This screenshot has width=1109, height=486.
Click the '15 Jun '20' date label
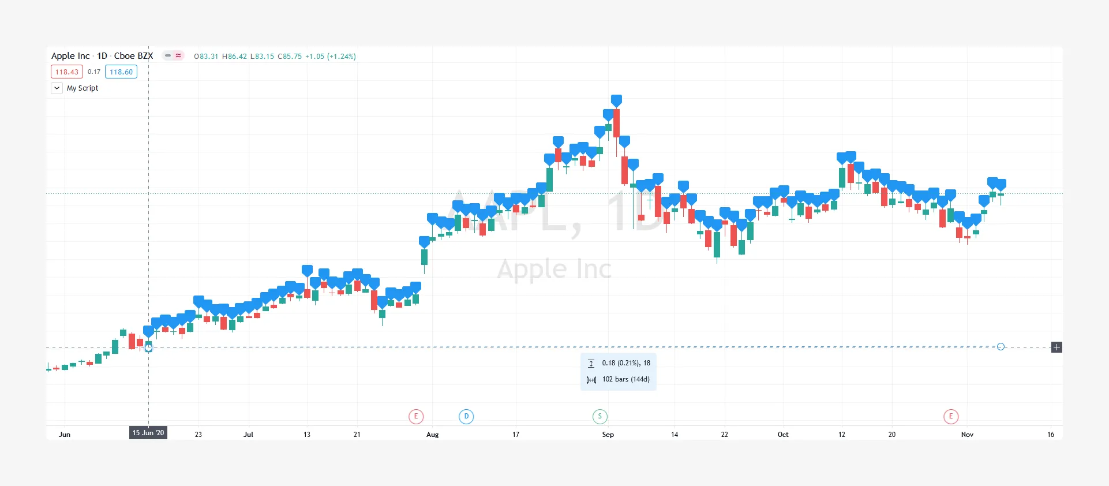[x=148, y=433]
